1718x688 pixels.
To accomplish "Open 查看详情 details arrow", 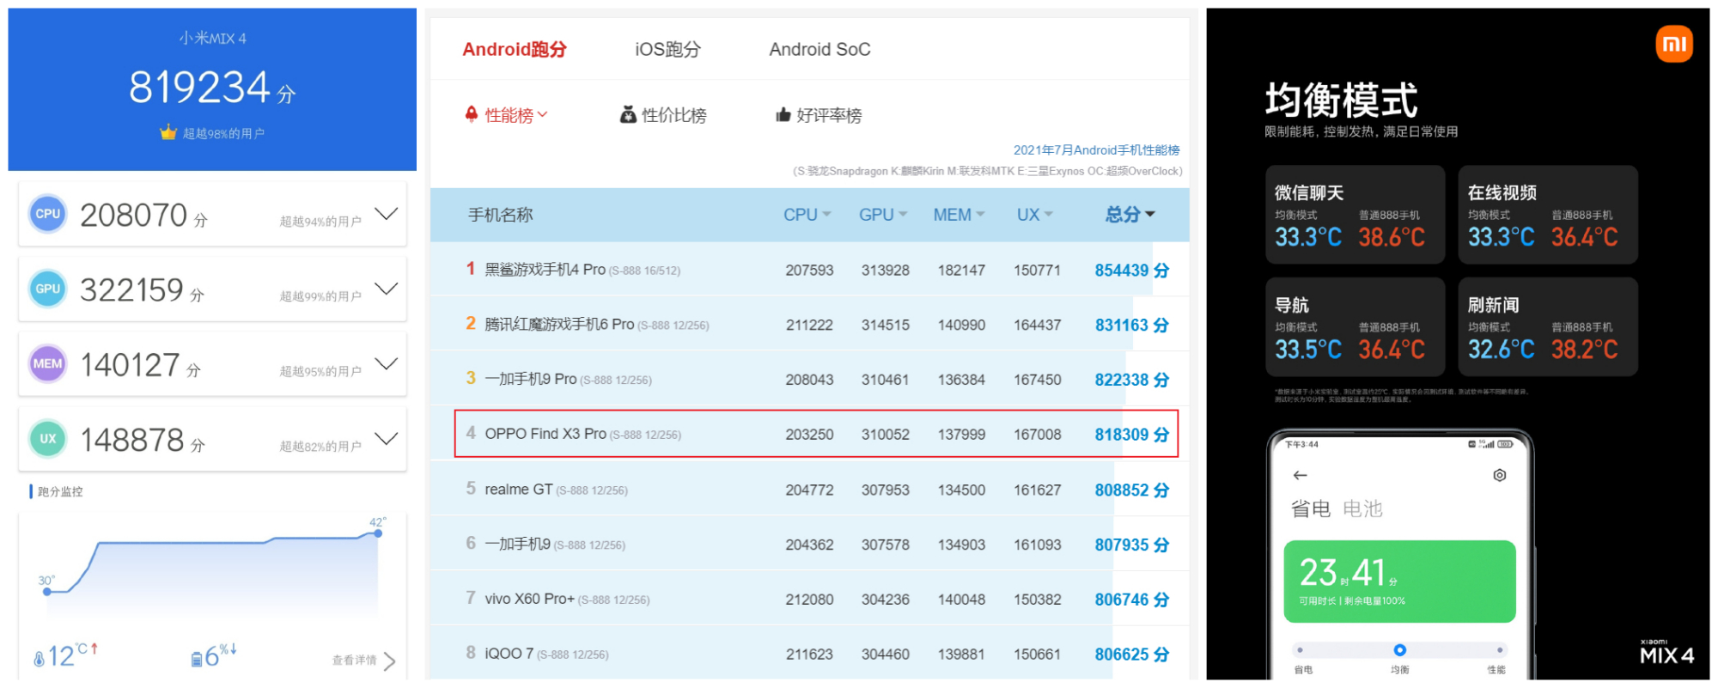I will coord(389,661).
